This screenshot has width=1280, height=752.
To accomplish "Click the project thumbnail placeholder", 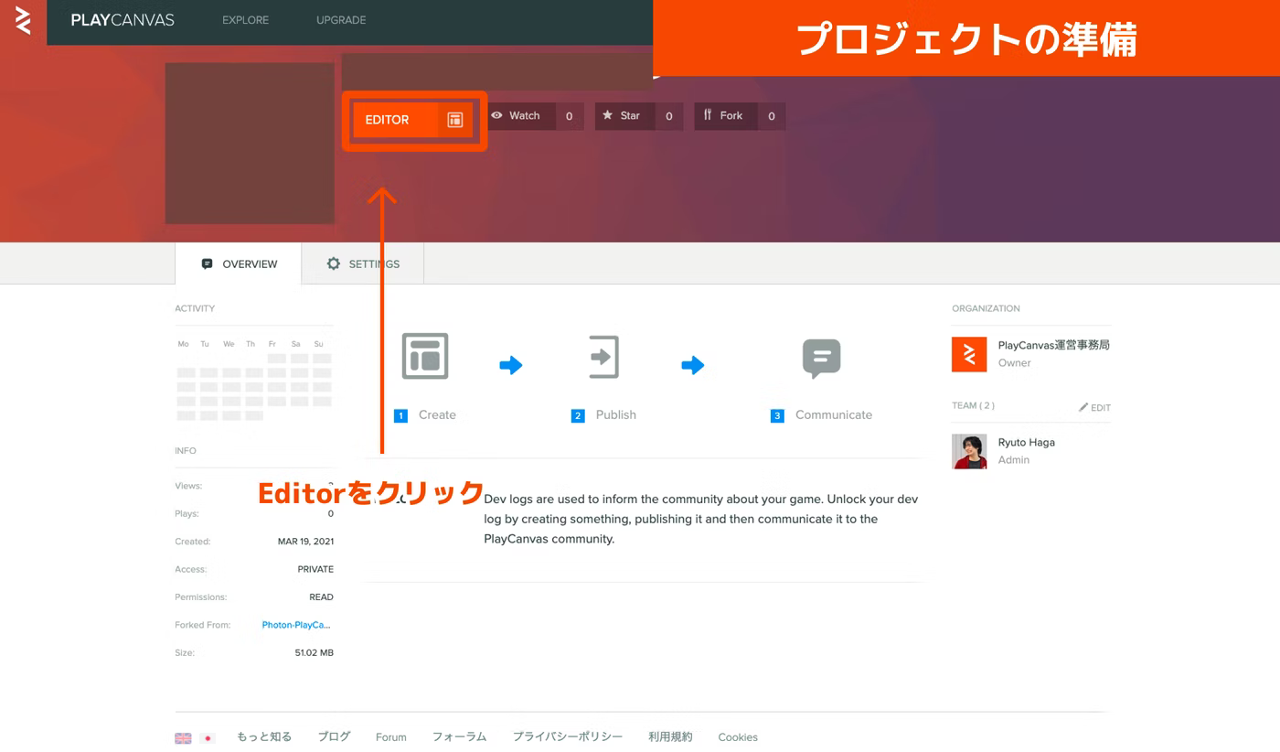I will tap(250, 143).
